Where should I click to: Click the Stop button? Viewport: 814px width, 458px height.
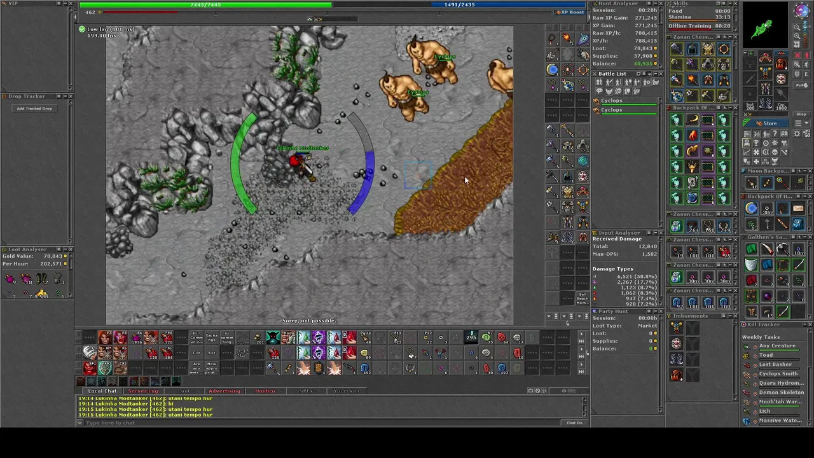(801, 114)
